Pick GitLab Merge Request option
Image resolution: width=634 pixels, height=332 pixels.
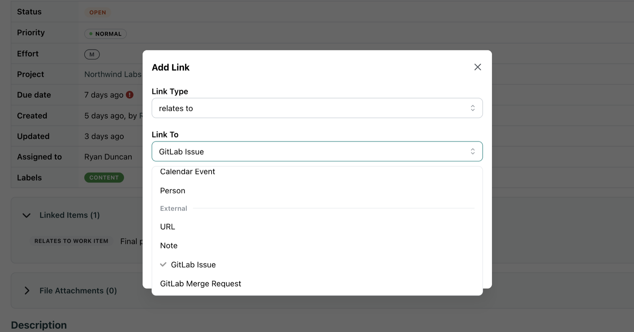[x=317, y=283]
